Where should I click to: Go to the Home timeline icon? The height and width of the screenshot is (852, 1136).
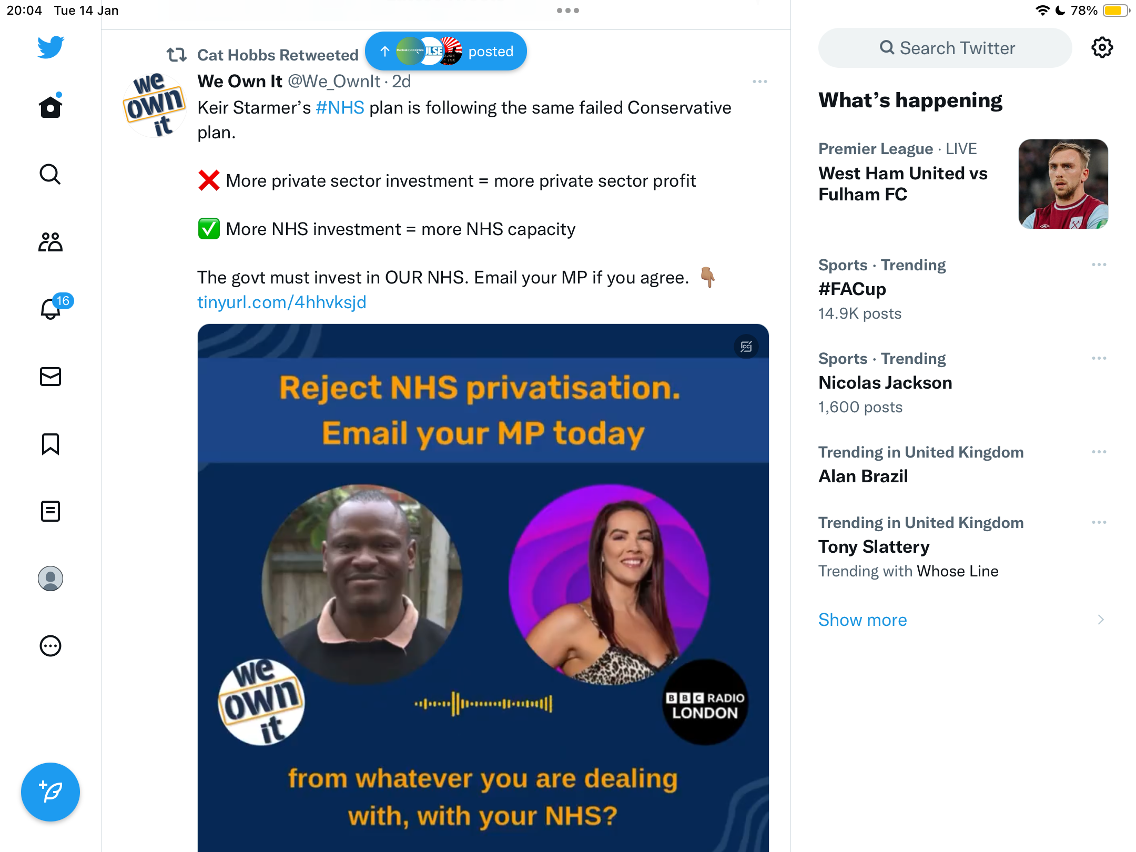tap(50, 107)
